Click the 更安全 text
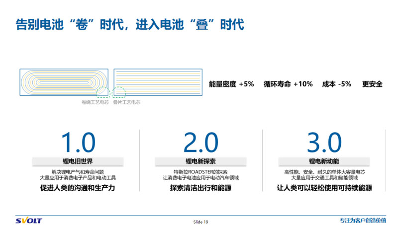The image size is (398, 225). [x=372, y=84]
